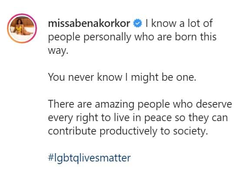
Task: Click the line 'every right to live in peace'
Action: (110, 118)
